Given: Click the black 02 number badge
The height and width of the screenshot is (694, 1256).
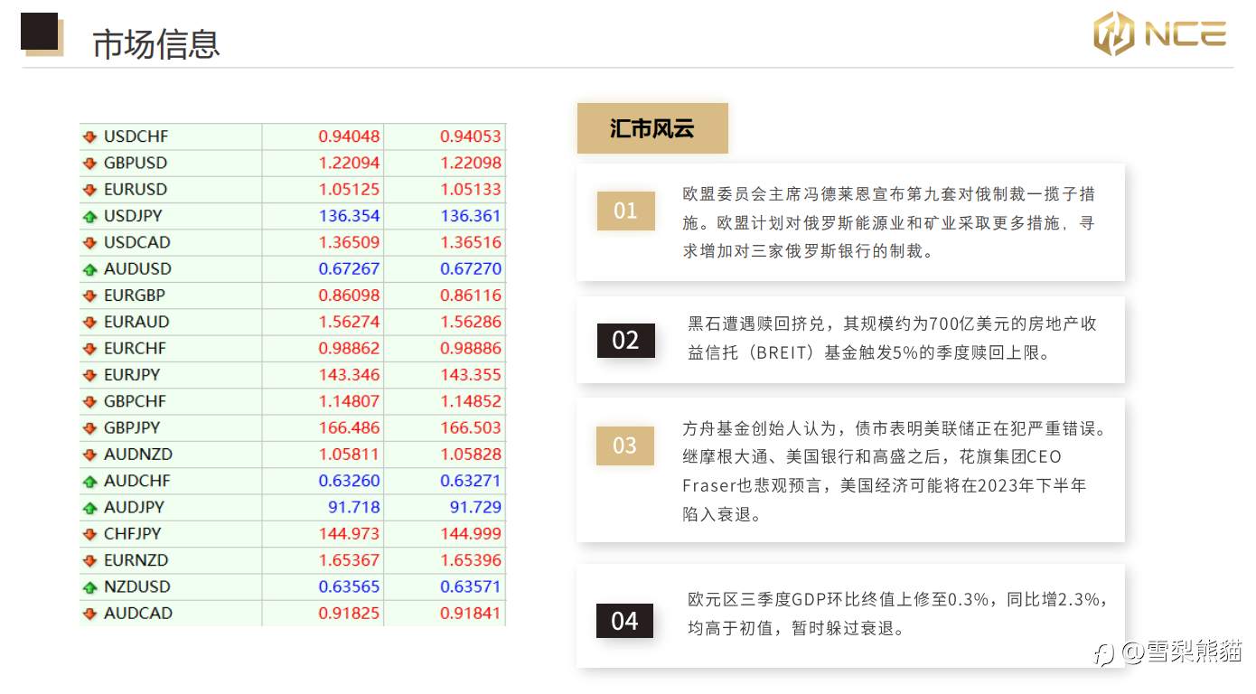Looking at the screenshot, I should pyautogui.click(x=625, y=340).
